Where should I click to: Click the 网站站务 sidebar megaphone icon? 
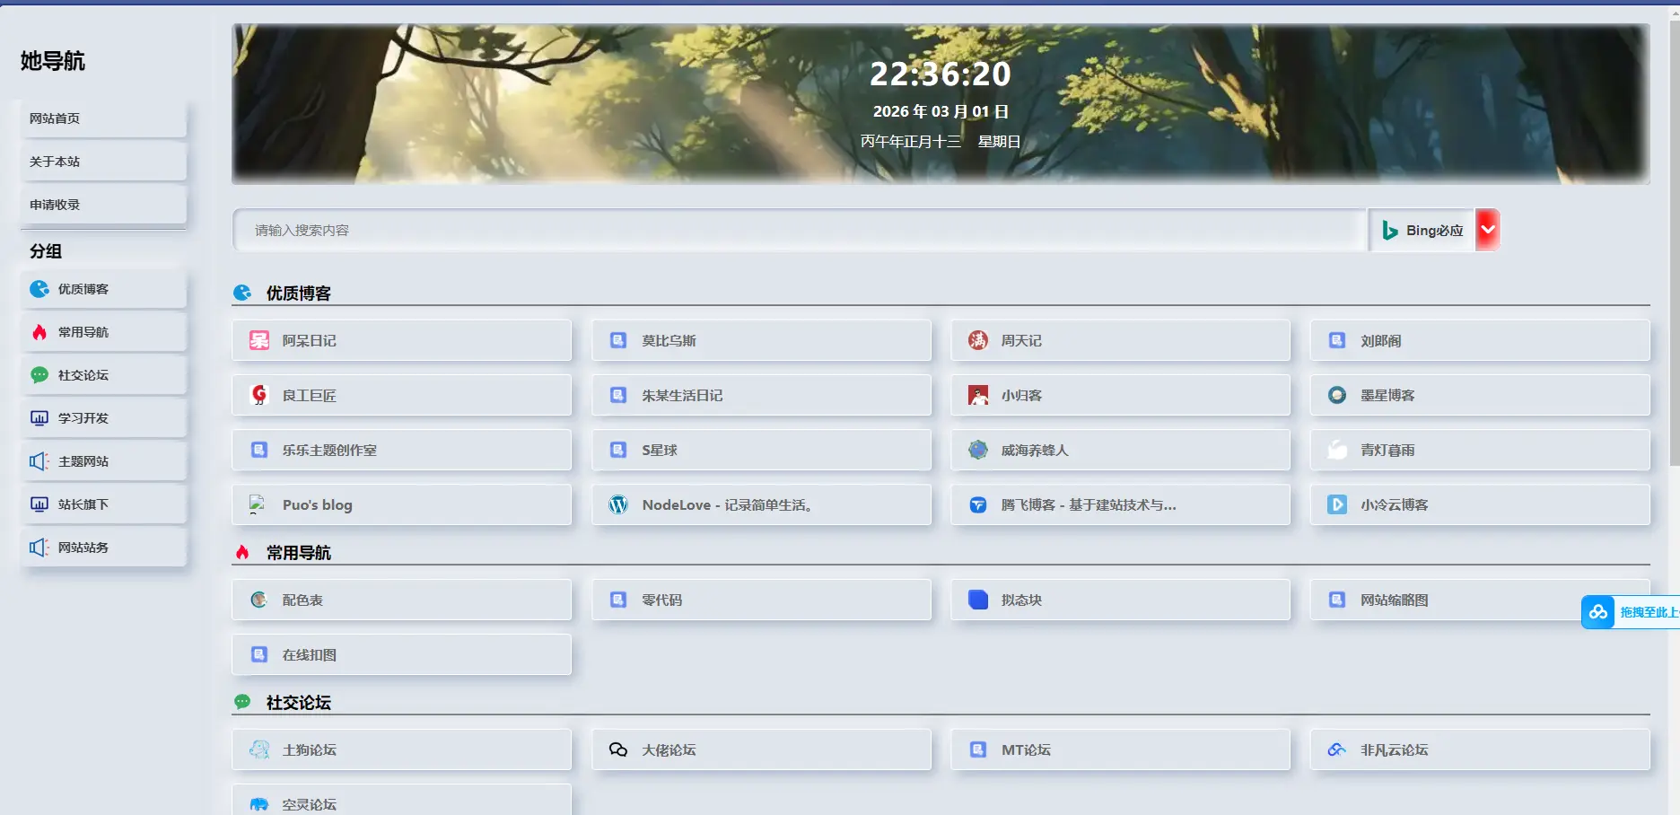click(39, 548)
